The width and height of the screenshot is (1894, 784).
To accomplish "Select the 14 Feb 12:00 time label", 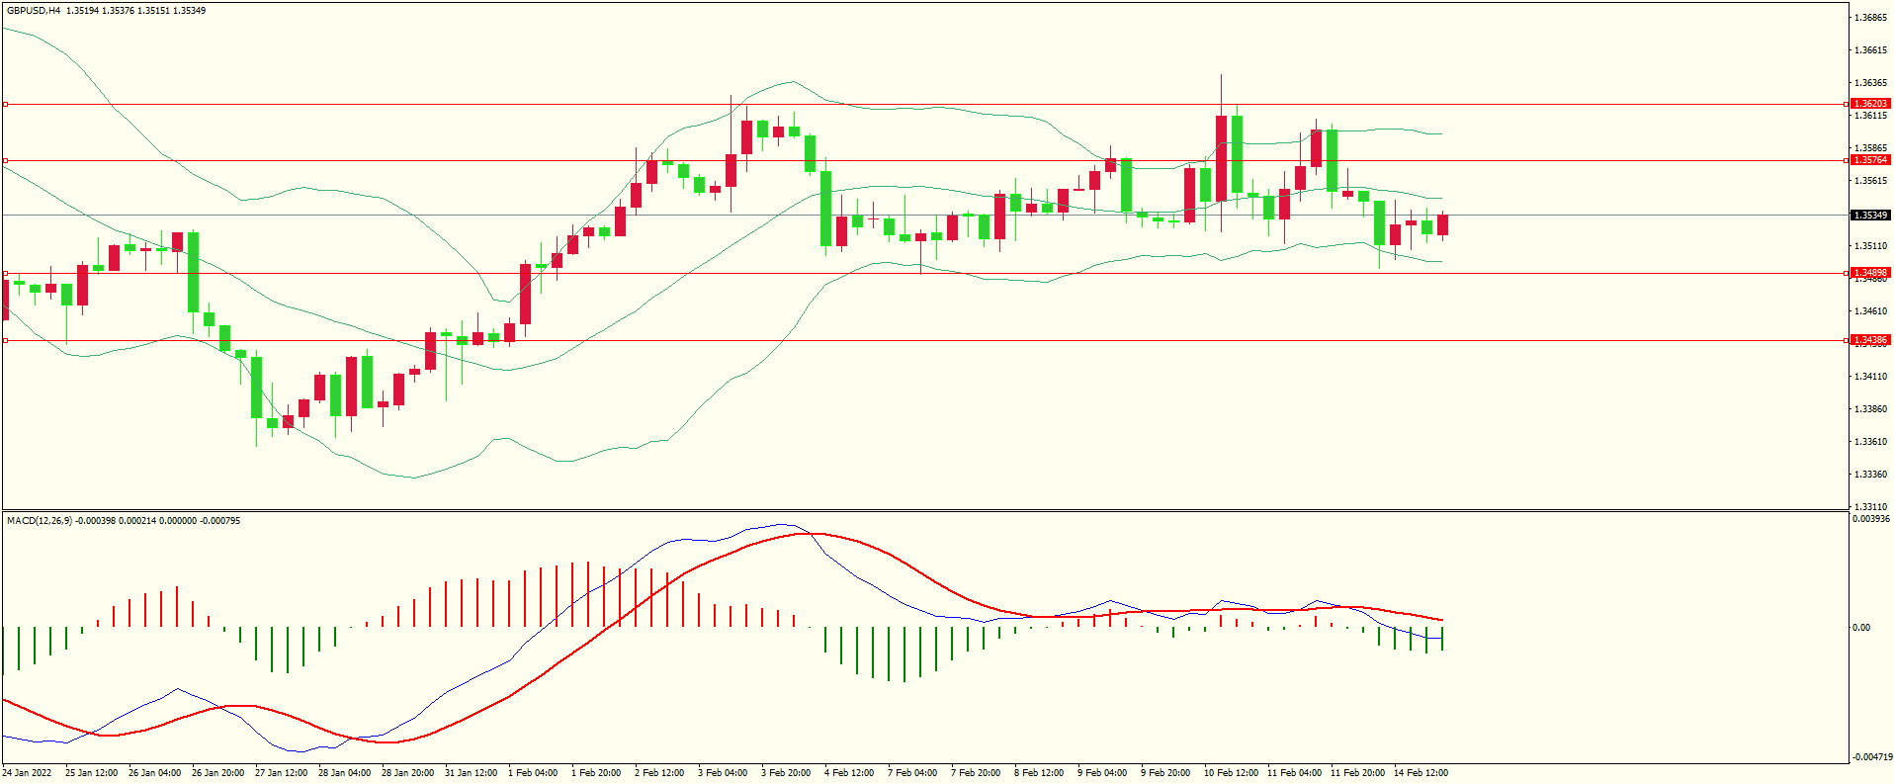I will click(1420, 773).
